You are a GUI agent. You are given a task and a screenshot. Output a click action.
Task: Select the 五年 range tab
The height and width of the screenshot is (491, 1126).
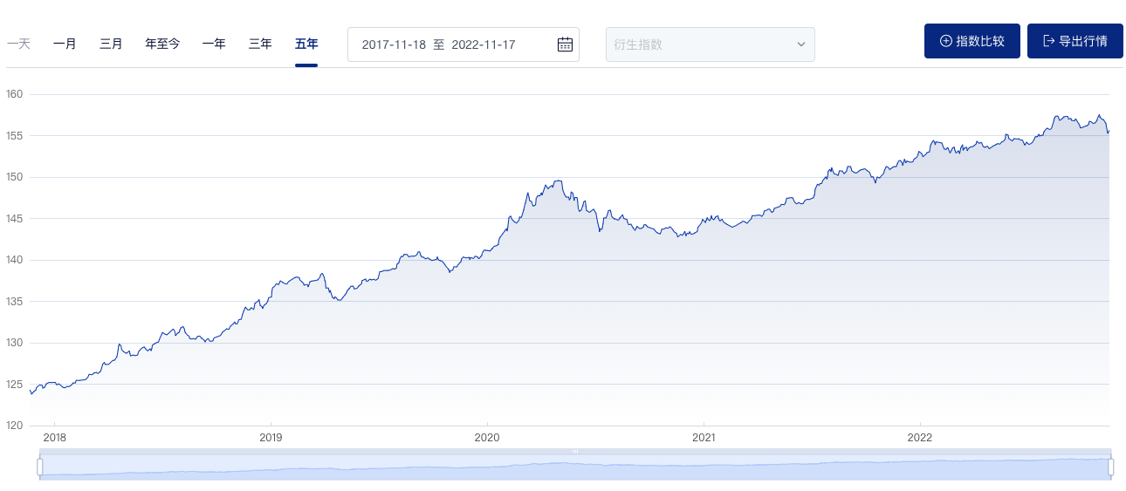coord(306,44)
